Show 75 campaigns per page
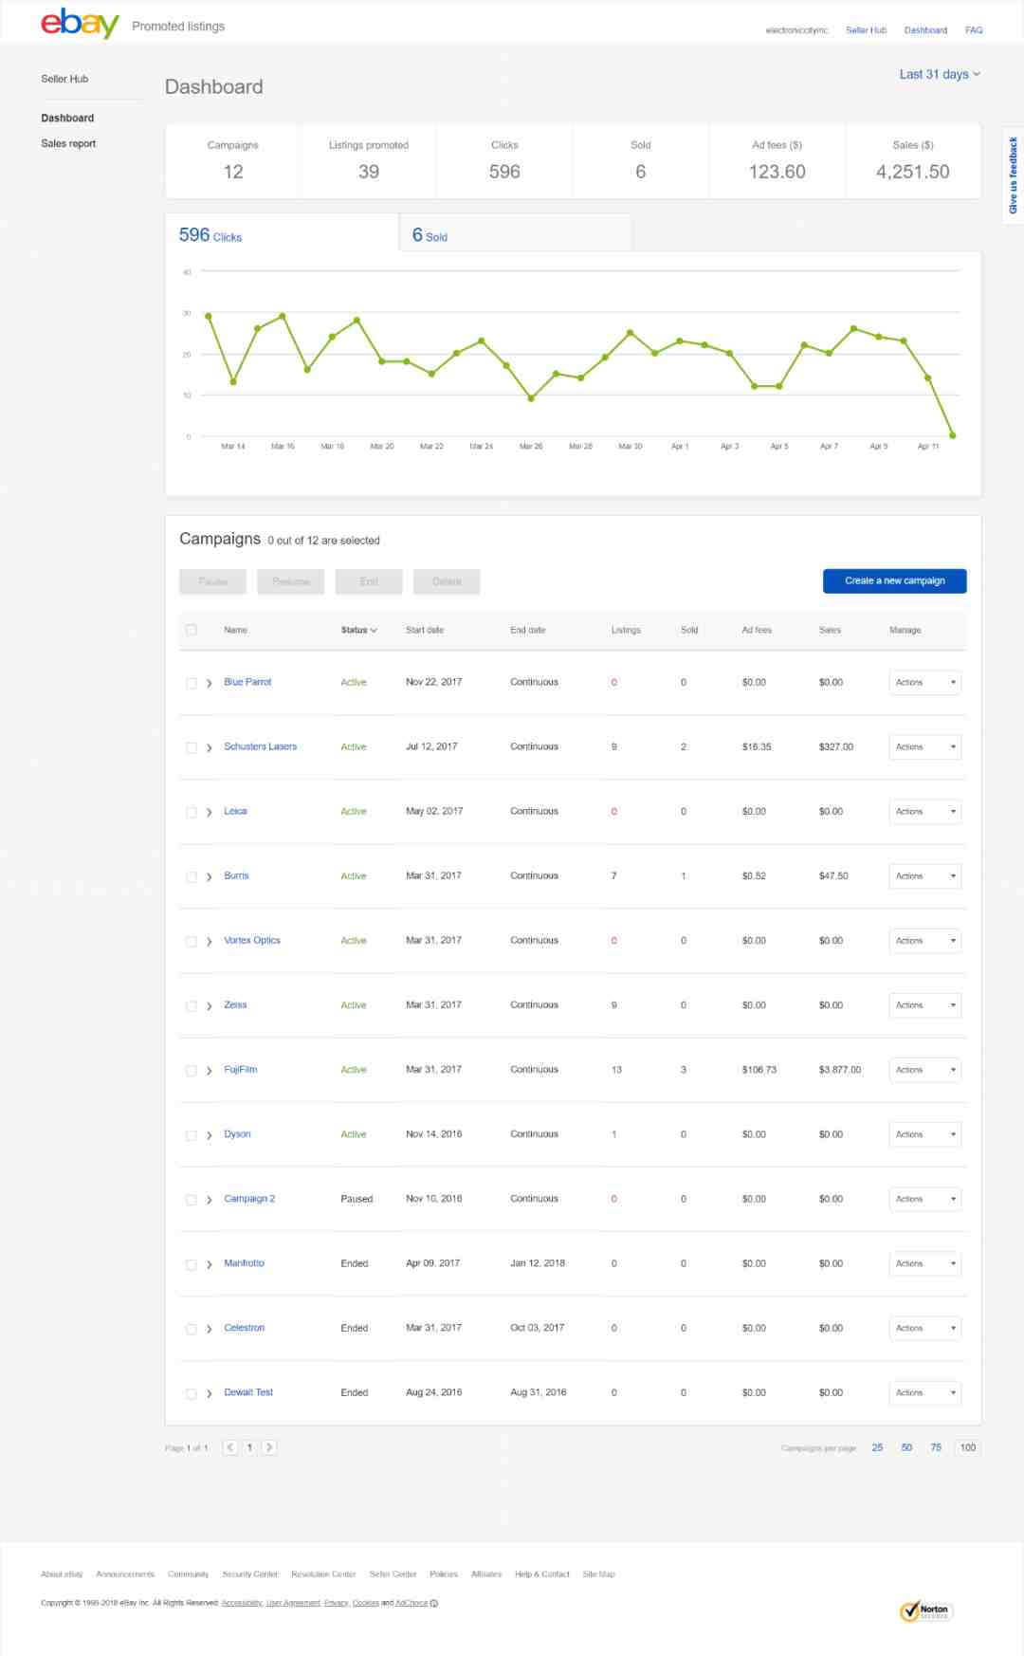 click(x=936, y=1447)
